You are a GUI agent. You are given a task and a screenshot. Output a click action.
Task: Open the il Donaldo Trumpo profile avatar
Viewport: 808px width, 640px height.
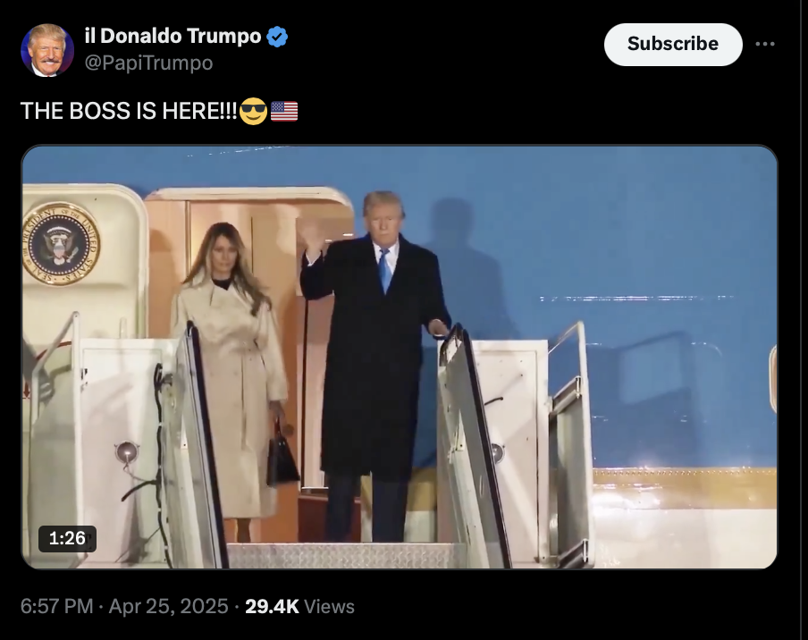tap(47, 50)
